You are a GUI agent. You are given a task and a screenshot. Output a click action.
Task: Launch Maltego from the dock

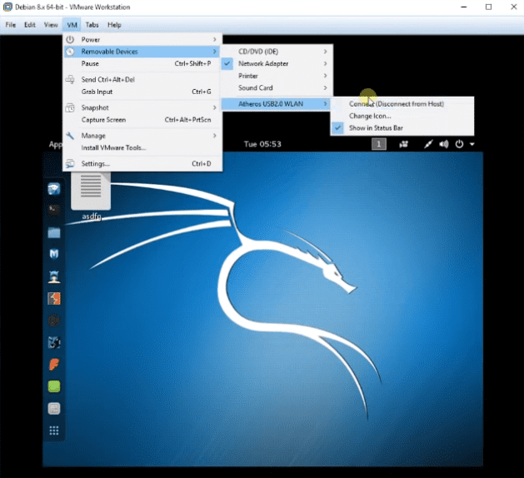point(54,254)
